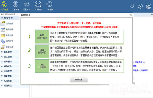Expand the 系统设置 sidebar section
Viewport: 153px width, 98px height.
tap(10, 81)
